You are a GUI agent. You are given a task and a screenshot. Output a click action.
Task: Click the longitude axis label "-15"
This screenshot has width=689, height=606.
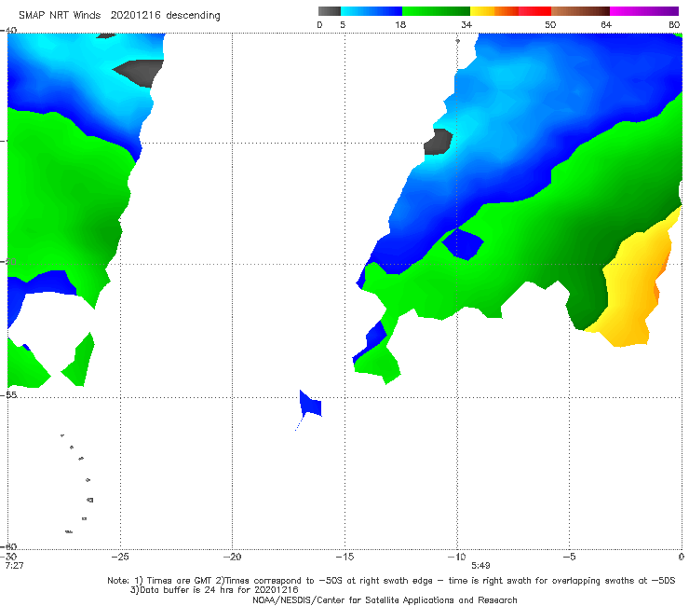click(x=344, y=557)
